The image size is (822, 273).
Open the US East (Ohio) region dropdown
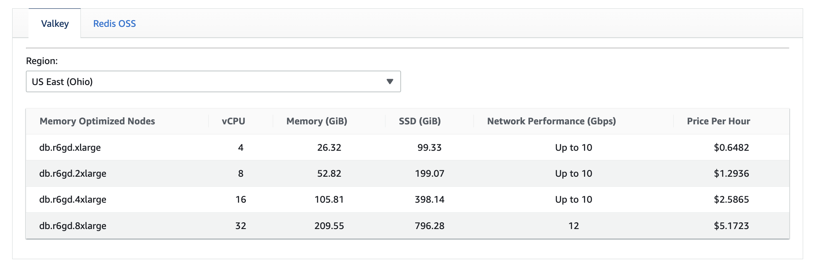tap(213, 82)
